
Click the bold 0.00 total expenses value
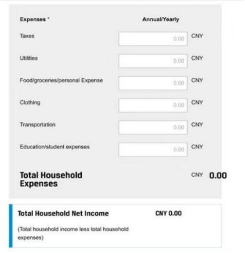tap(218, 176)
